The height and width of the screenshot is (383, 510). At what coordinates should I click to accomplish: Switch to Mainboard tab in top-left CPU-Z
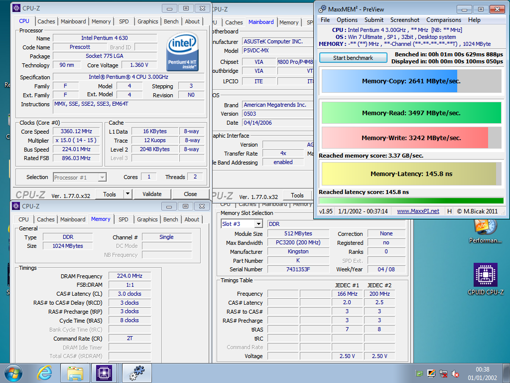click(73, 21)
